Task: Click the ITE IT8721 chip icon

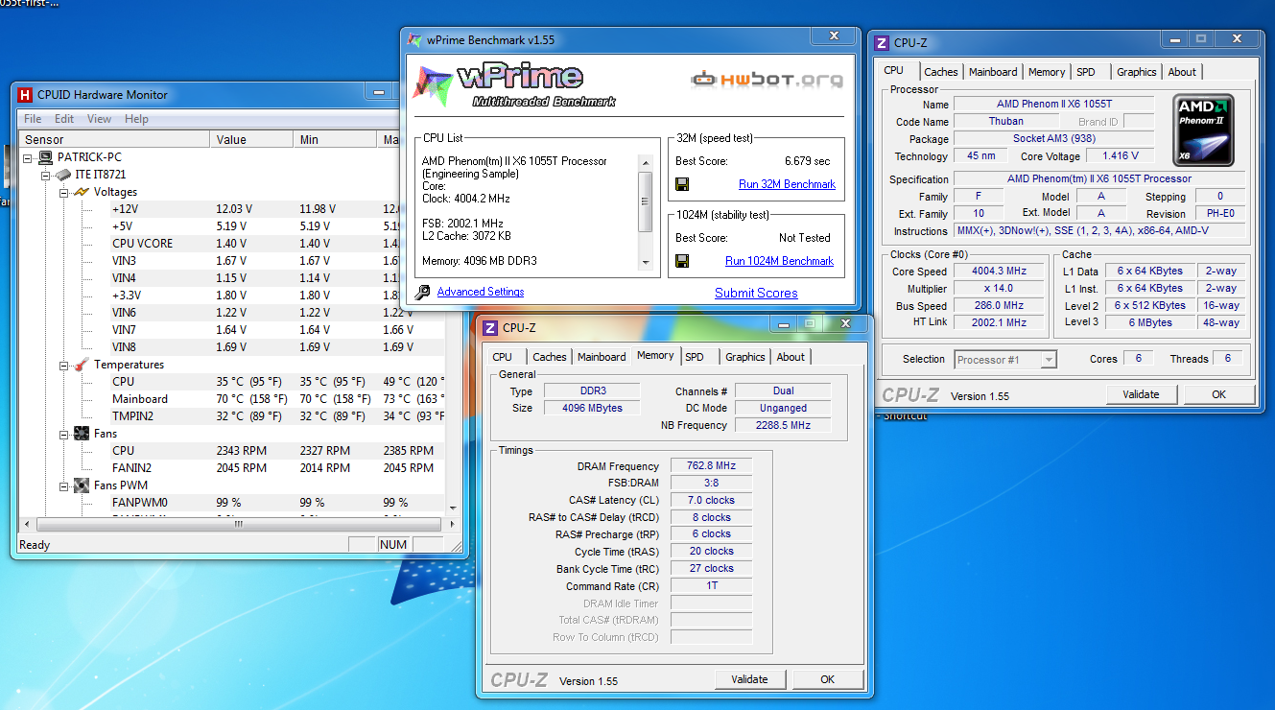Action: (x=62, y=175)
